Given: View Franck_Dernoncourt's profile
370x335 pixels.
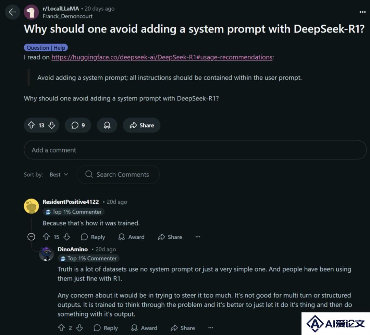Looking at the screenshot, I should pyautogui.click(x=67, y=16).
